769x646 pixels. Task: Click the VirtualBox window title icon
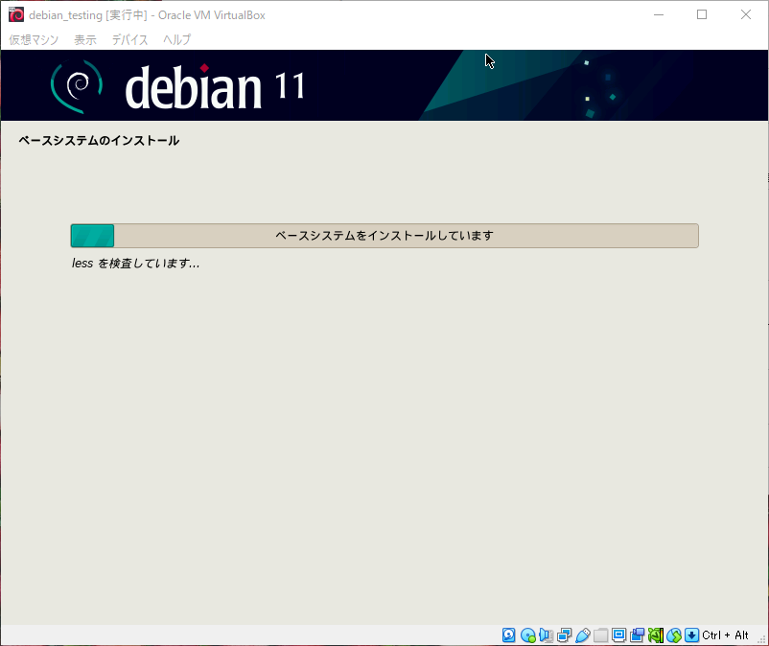(x=16, y=14)
